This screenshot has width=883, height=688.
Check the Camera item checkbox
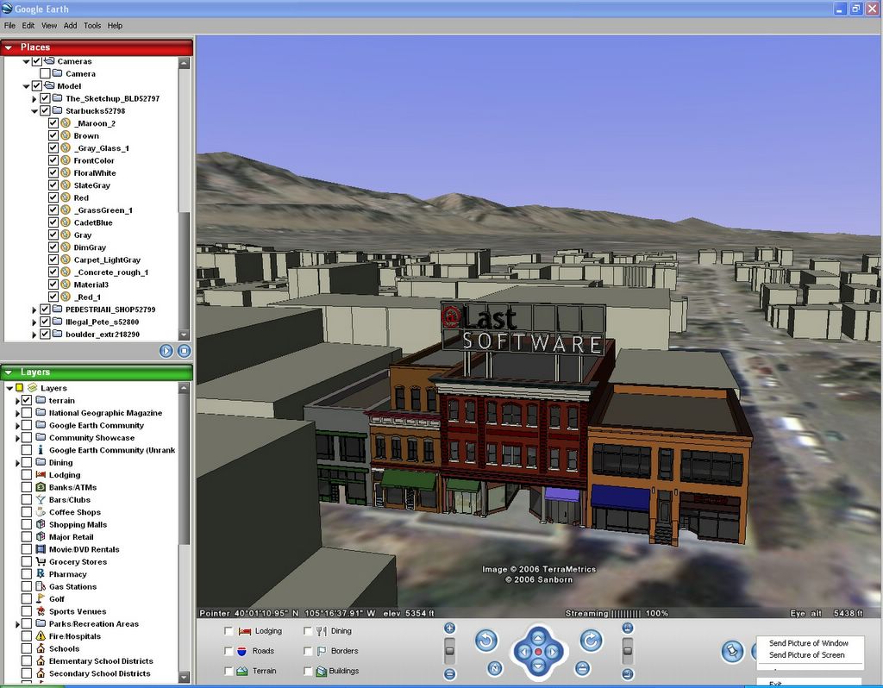coord(45,73)
